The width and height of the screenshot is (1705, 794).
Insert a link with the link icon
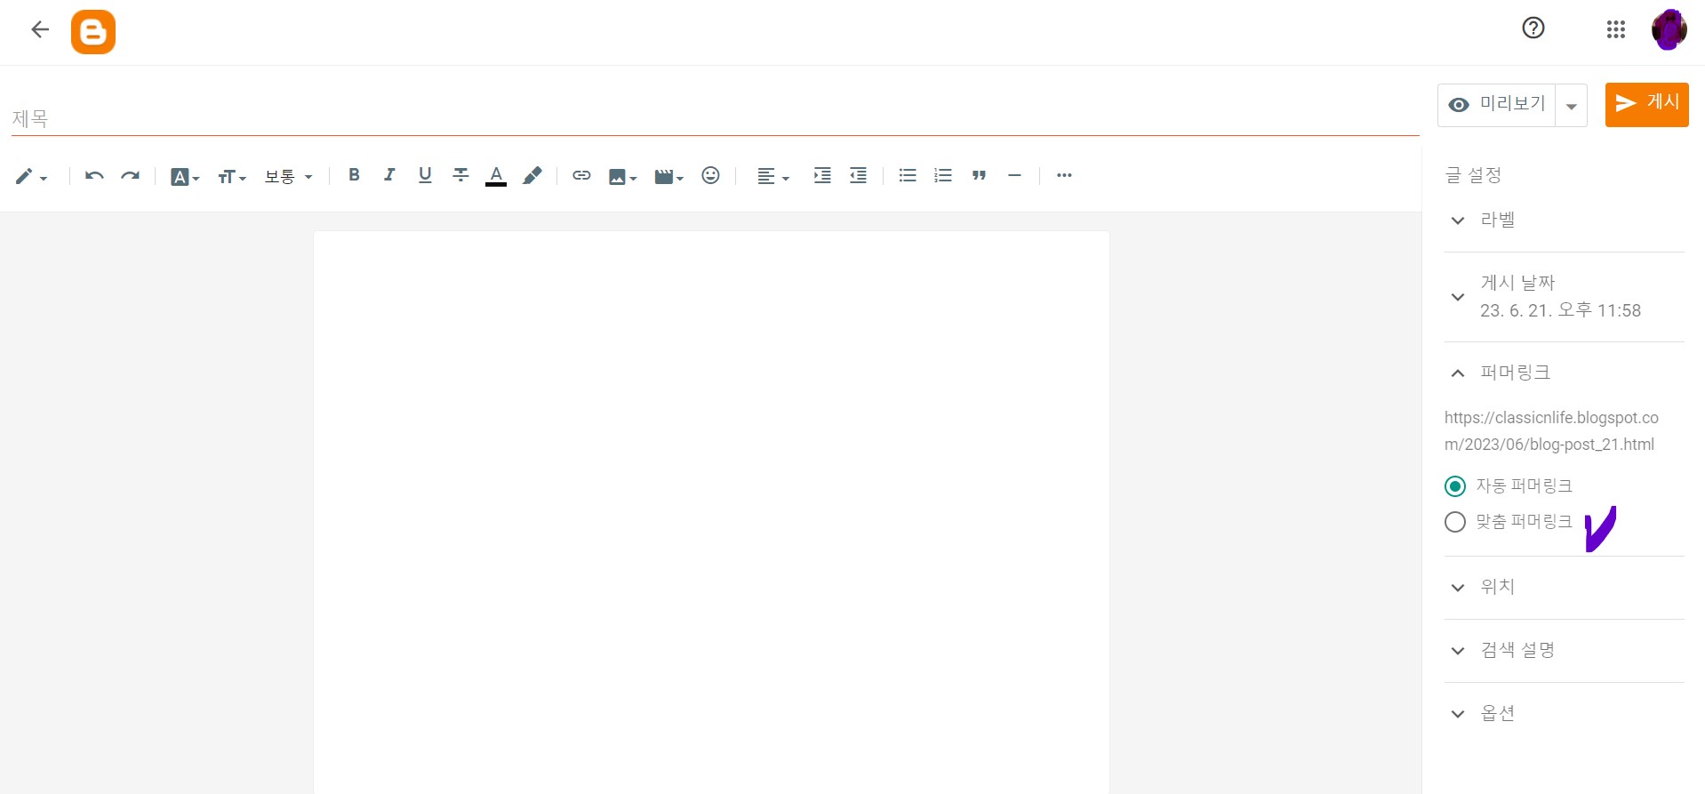pyautogui.click(x=581, y=175)
